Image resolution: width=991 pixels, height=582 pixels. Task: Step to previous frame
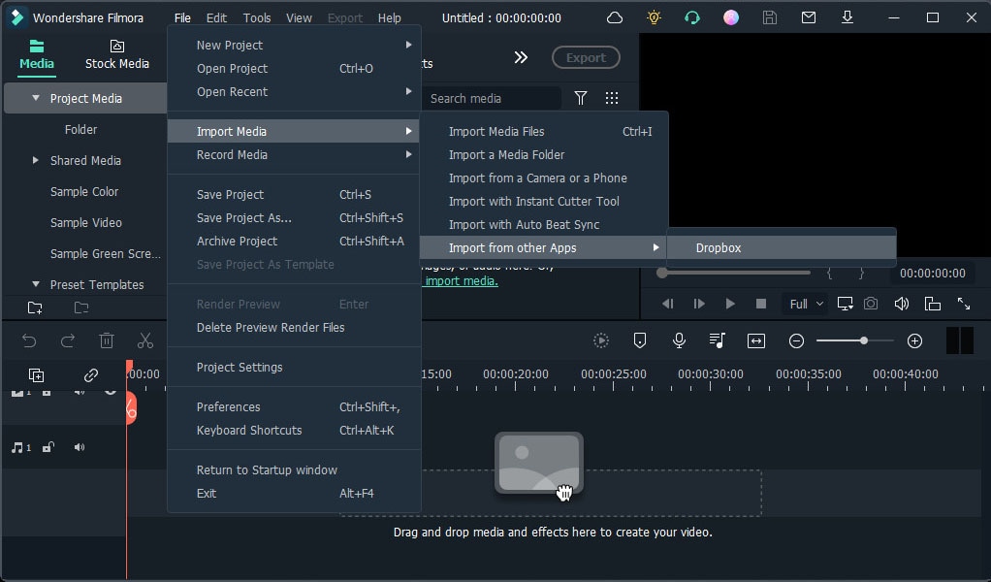pyautogui.click(x=667, y=304)
